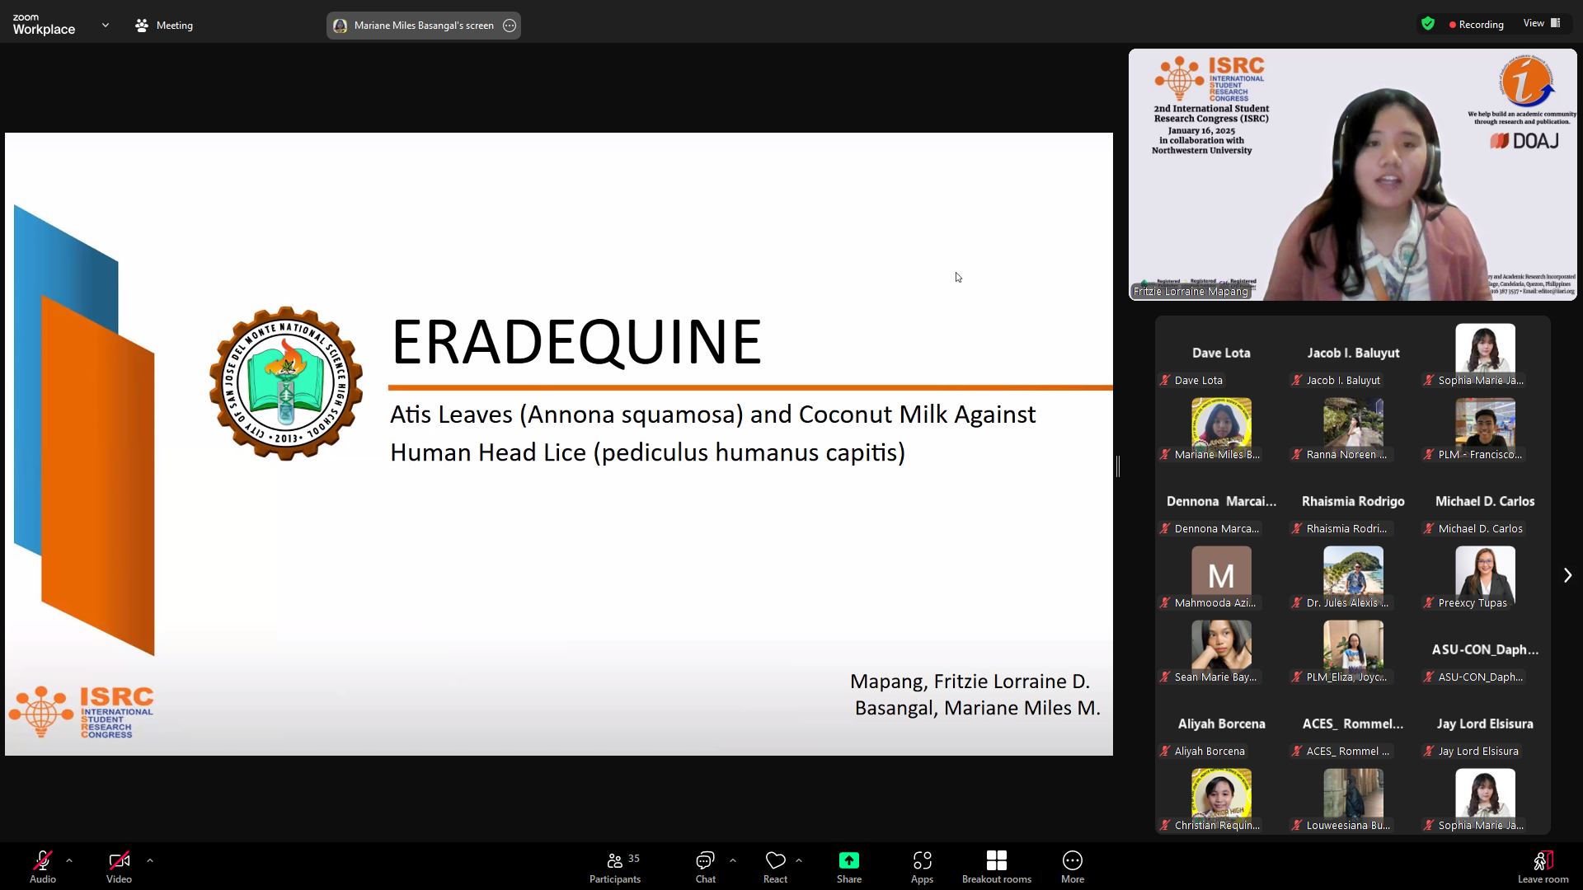
Task: Expand video settings arrow next to Video
Action: (x=150, y=860)
